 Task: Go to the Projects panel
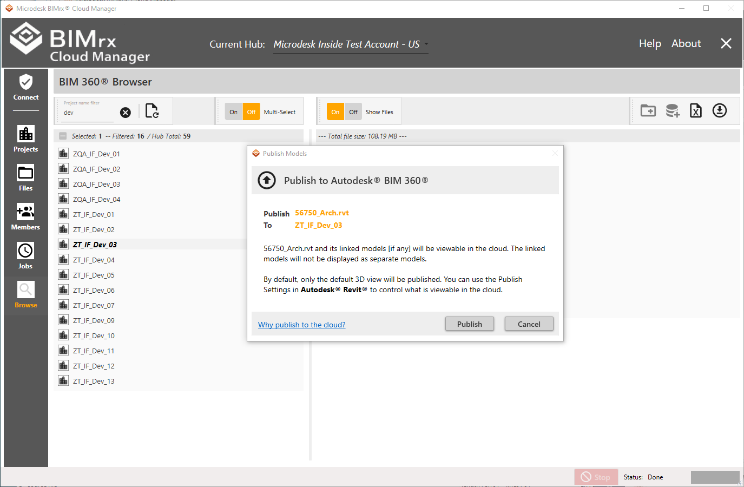pos(25,139)
